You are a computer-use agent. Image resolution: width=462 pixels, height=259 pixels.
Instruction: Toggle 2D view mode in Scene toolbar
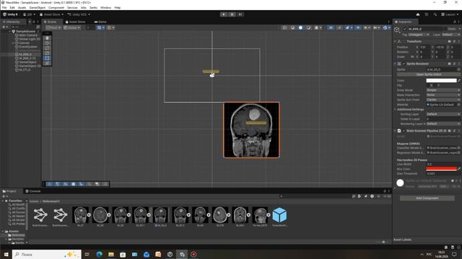click(x=331, y=27)
